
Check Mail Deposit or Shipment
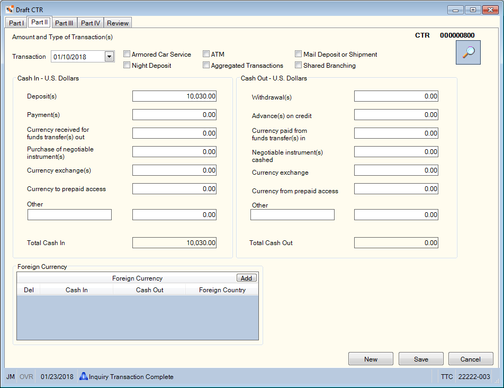click(x=298, y=54)
